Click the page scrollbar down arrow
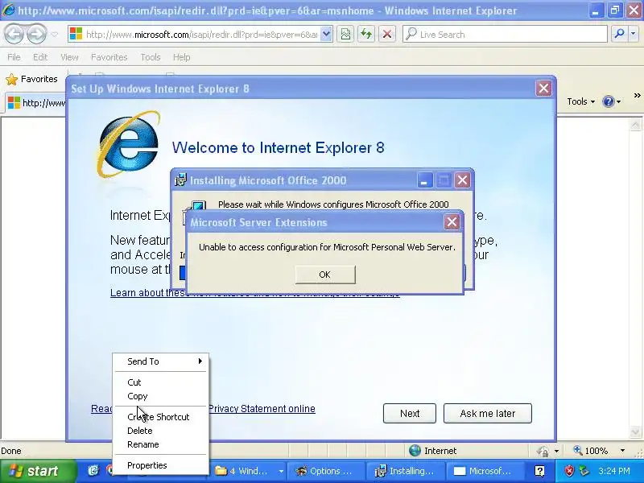This screenshot has height=483, width=644. [x=635, y=432]
